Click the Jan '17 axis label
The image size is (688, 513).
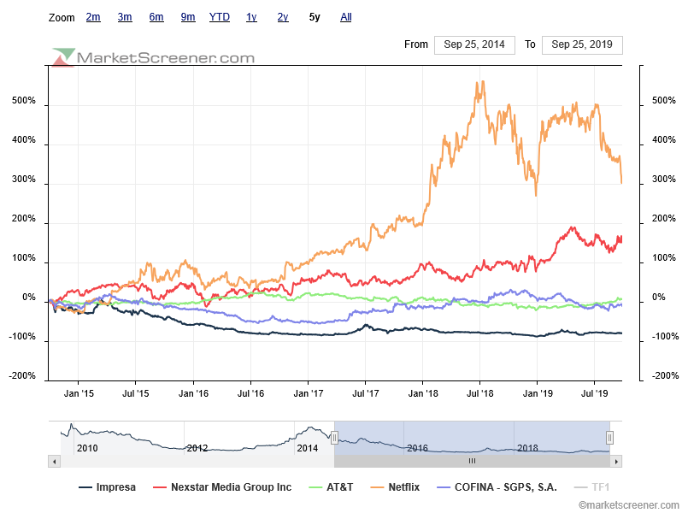[308, 393]
